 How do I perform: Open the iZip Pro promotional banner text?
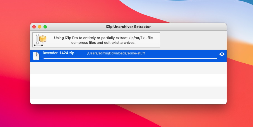pos(103,40)
